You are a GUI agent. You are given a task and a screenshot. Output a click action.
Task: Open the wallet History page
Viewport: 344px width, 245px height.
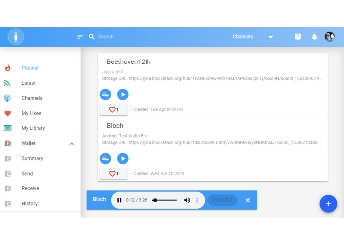(x=30, y=204)
